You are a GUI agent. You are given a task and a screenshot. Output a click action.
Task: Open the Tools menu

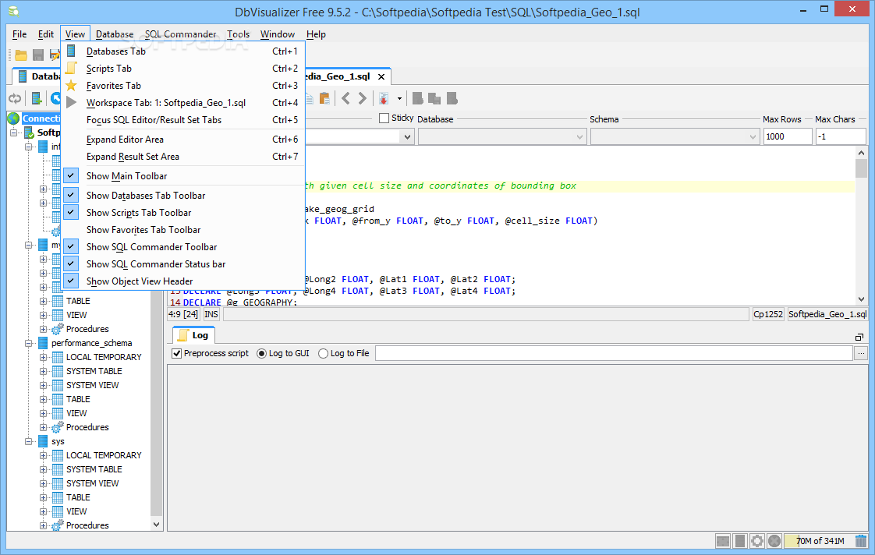(x=239, y=34)
